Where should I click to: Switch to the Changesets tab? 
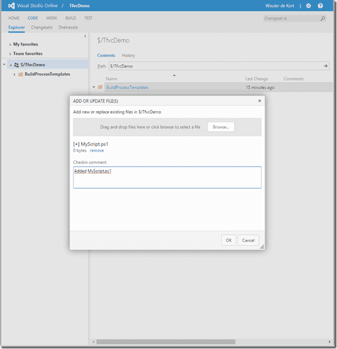42,28
